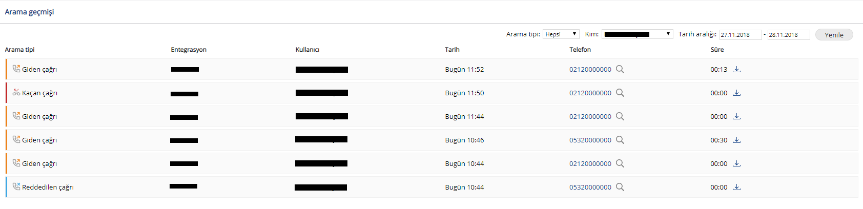This screenshot has height=209, width=863.
Task: Click phone link 05320000000 on the 10:46 row
Action: tap(590, 140)
